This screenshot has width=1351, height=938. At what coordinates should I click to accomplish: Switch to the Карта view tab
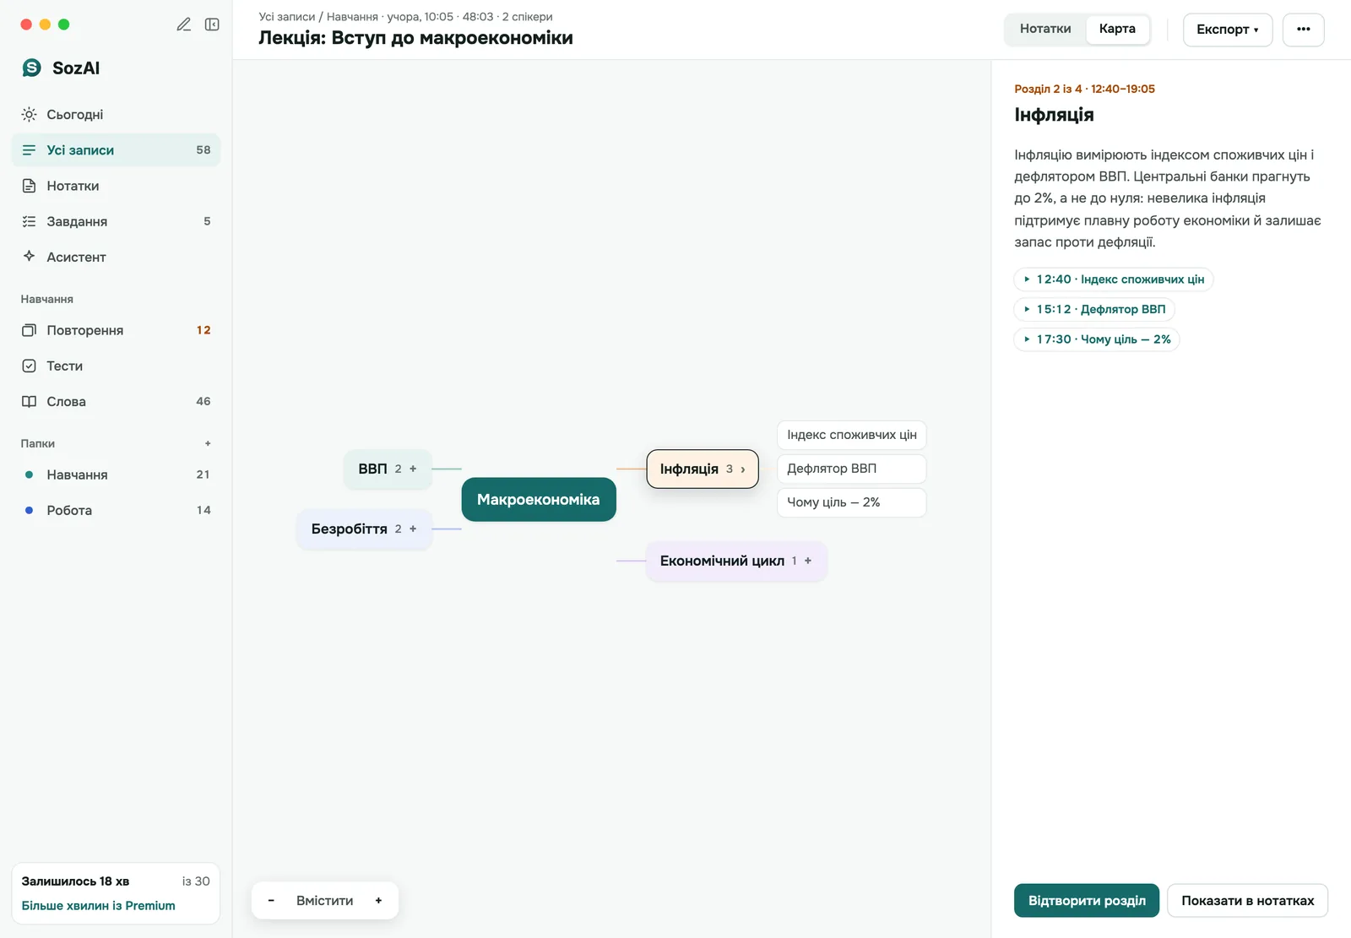point(1117,29)
